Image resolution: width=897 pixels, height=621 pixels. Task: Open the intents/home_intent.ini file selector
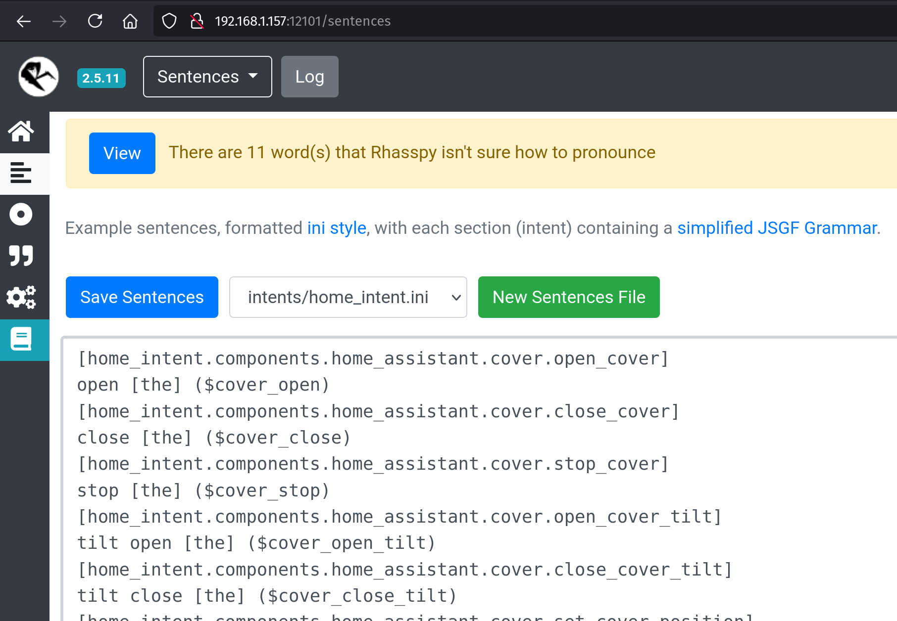pyautogui.click(x=348, y=297)
